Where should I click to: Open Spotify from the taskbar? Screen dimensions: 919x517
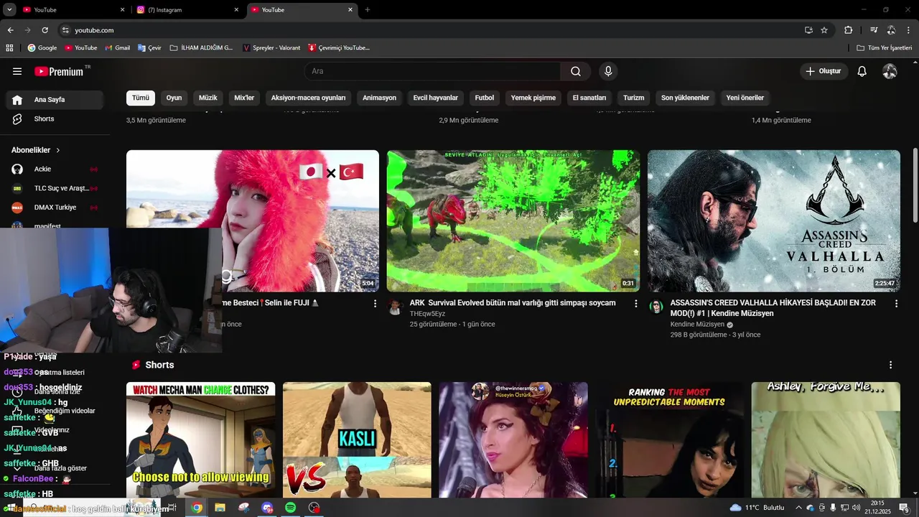(x=290, y=508)
